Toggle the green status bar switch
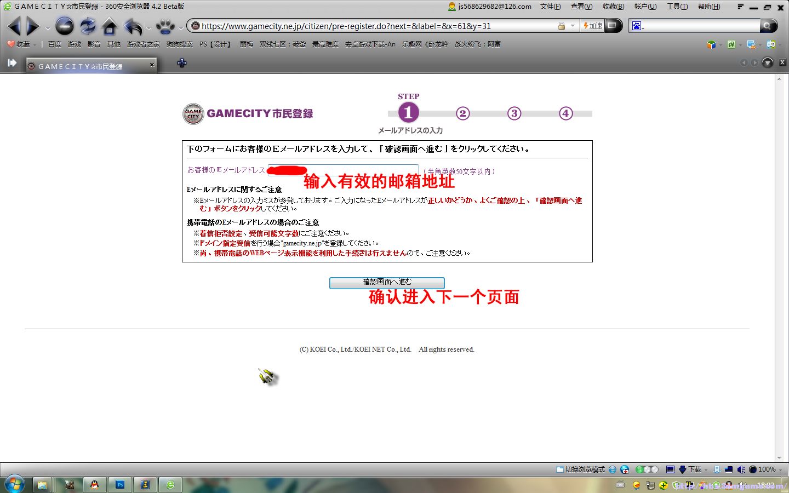 [x=647, y=469]
